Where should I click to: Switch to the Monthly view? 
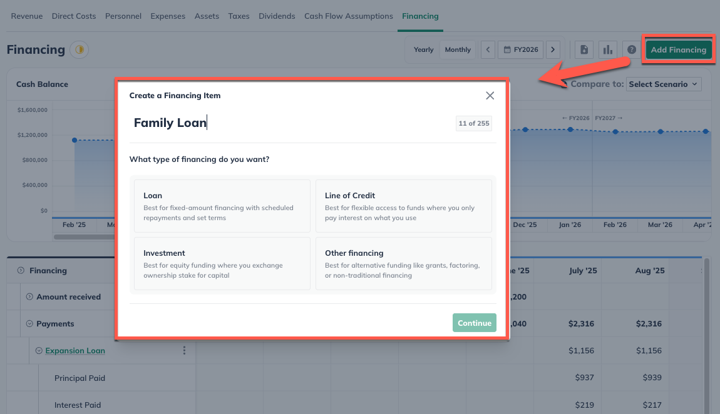coord(458,49)
